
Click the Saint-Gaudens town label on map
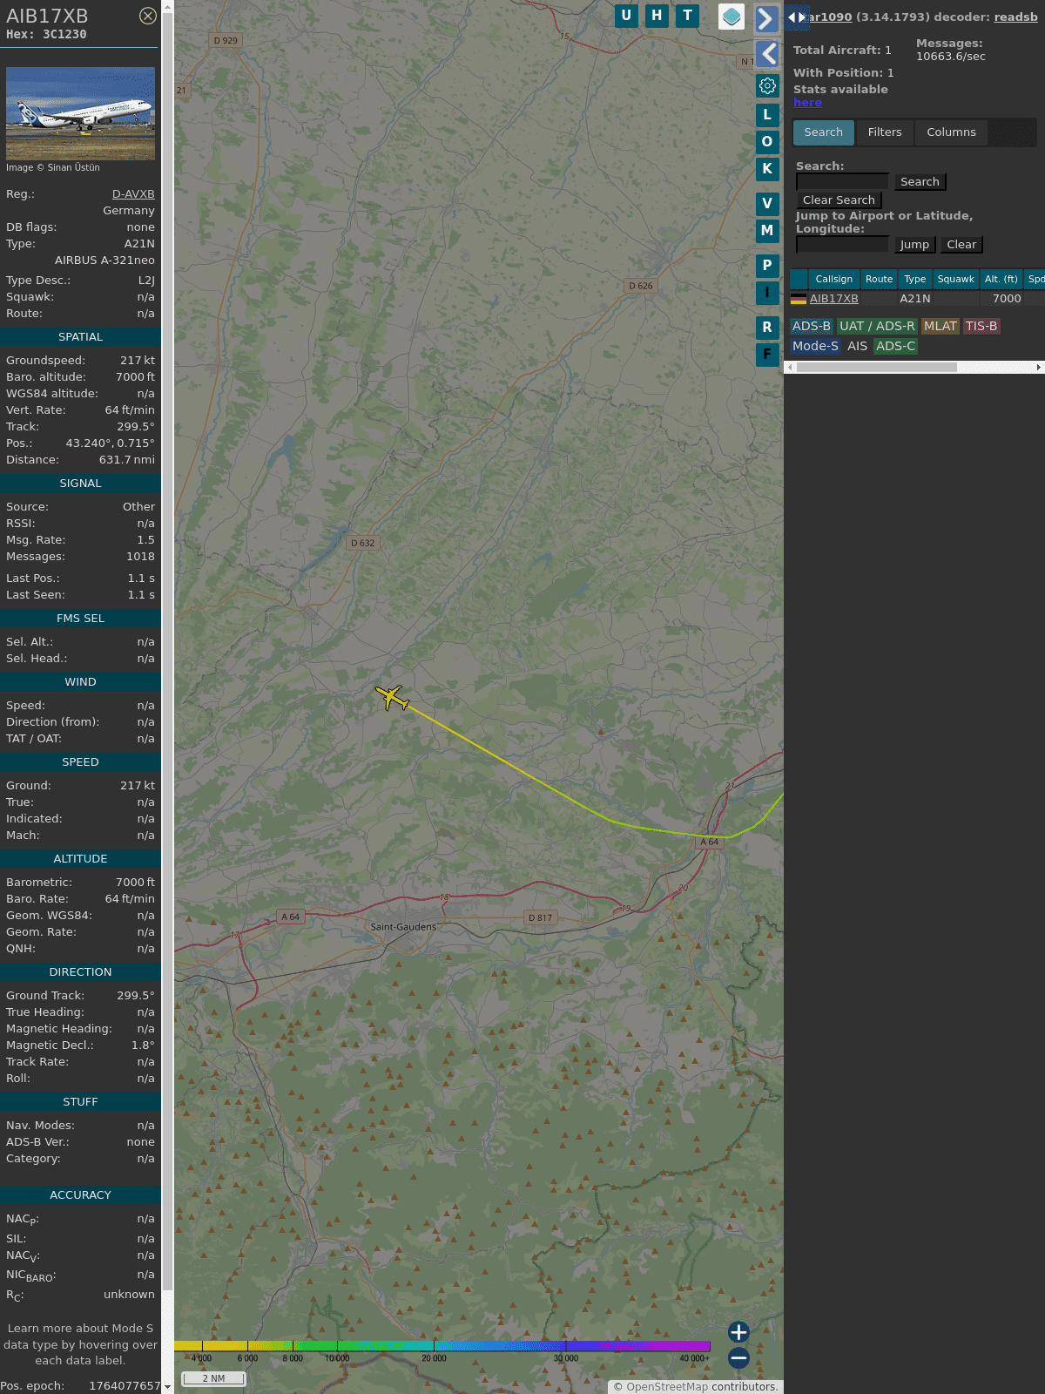[403, 927]
